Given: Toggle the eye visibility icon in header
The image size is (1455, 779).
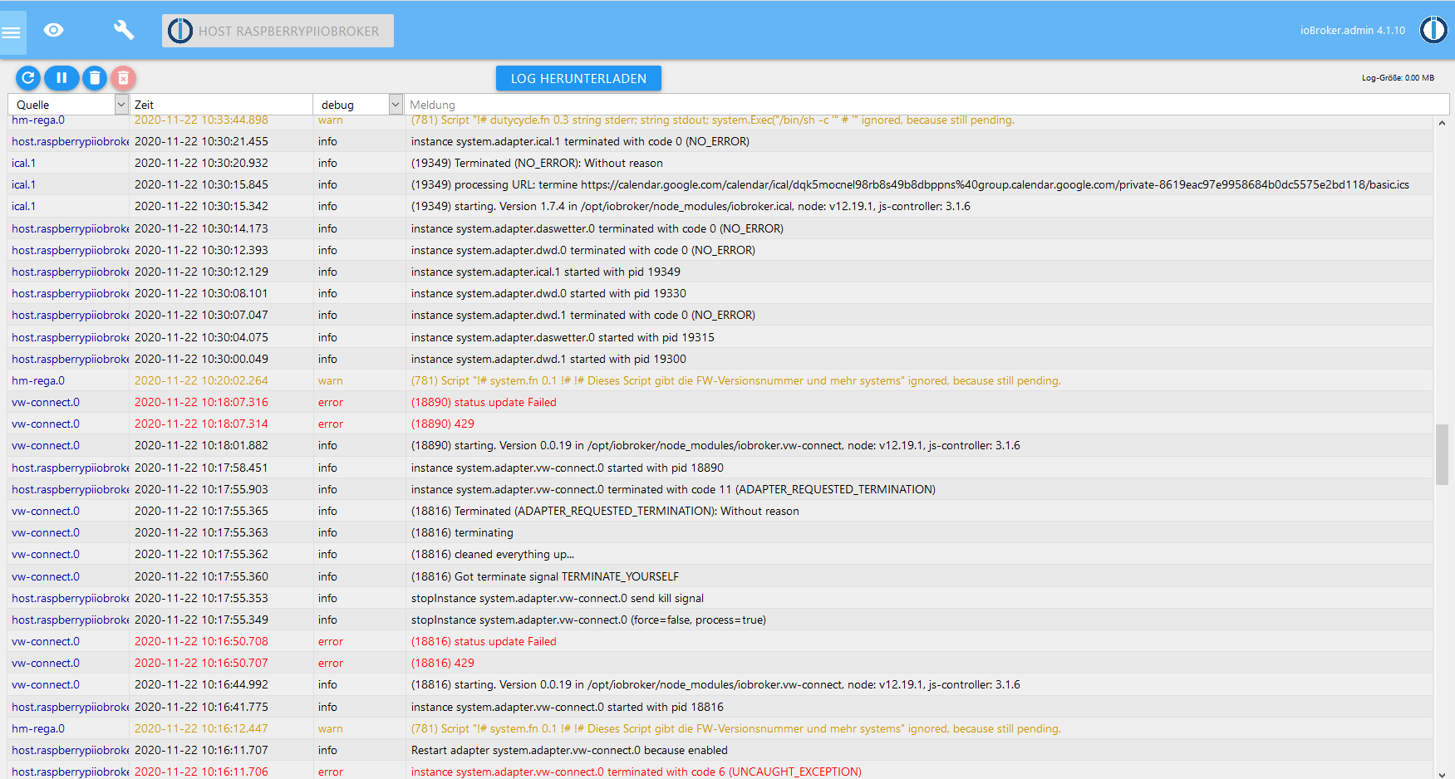Looking at the screenshot, I should [x=54, y=31].
